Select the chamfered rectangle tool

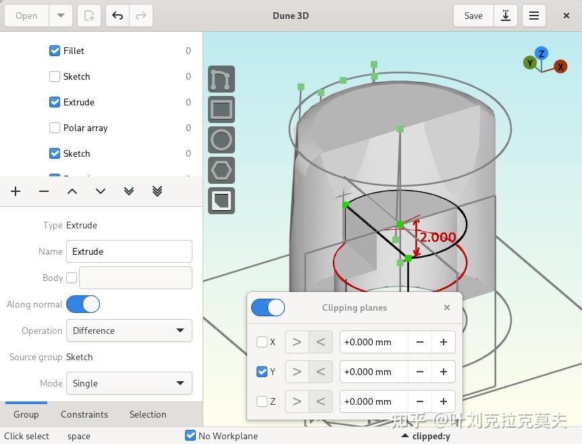221,201
